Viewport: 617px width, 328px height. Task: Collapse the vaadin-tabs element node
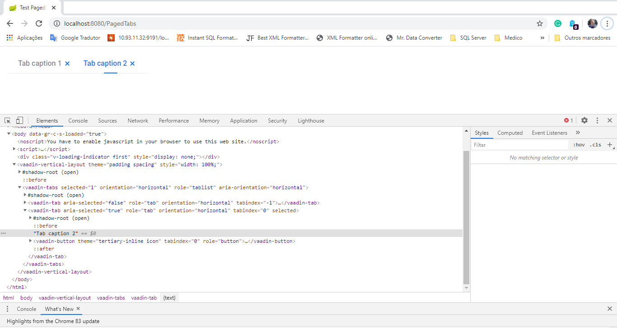point(20,187)
